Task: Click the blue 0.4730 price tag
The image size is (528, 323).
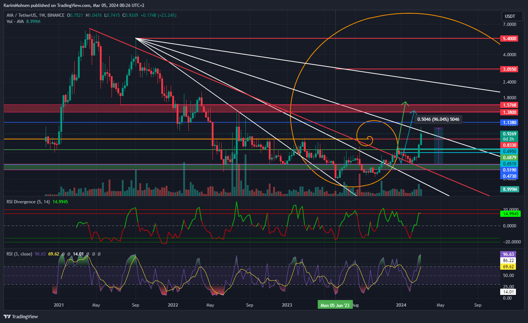Action: 509,176
